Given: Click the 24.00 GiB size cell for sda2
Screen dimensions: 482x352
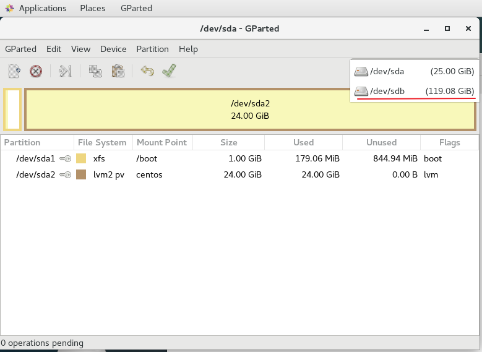Looking at the screenshot, I should point(243,174).
